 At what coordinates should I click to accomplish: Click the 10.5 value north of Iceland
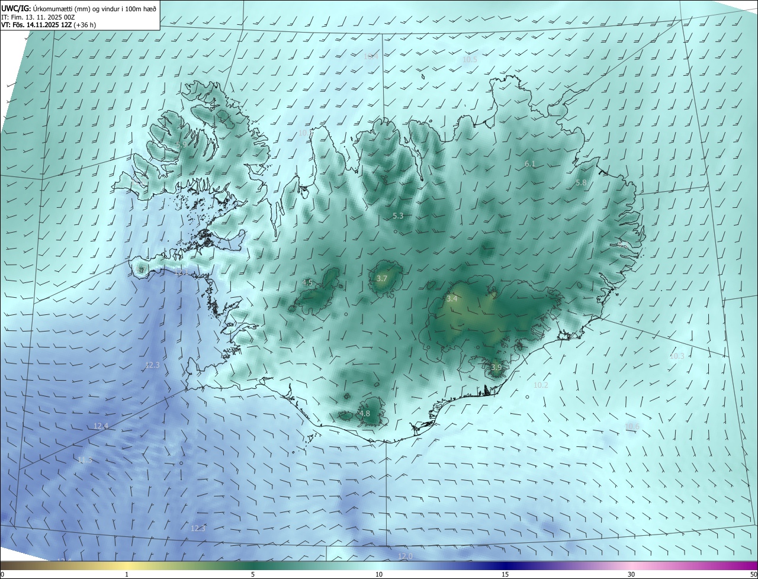coord(470,60)
